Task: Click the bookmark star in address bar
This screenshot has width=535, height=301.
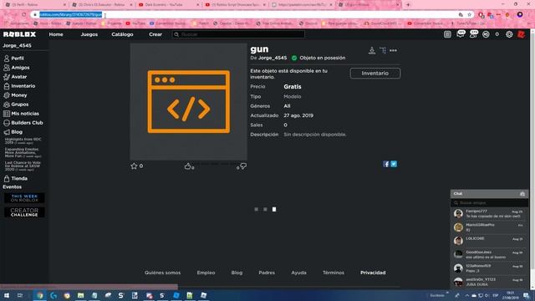Action: 470,15
